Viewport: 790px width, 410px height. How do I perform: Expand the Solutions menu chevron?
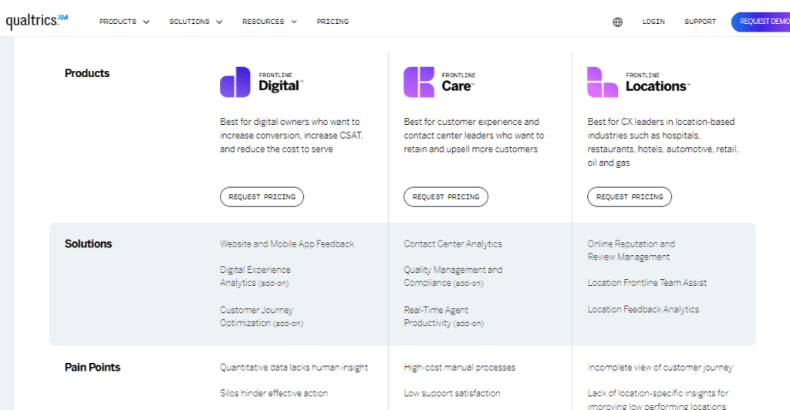(x=219, y=22)
